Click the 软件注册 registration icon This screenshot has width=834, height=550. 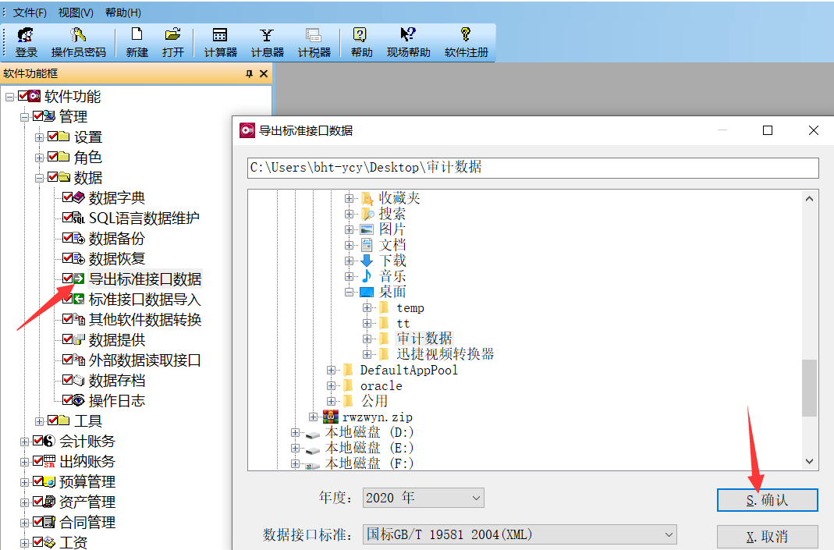[465, 41]
